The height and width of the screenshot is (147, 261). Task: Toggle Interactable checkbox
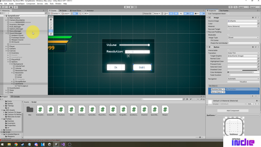click(x=228, y=50)
